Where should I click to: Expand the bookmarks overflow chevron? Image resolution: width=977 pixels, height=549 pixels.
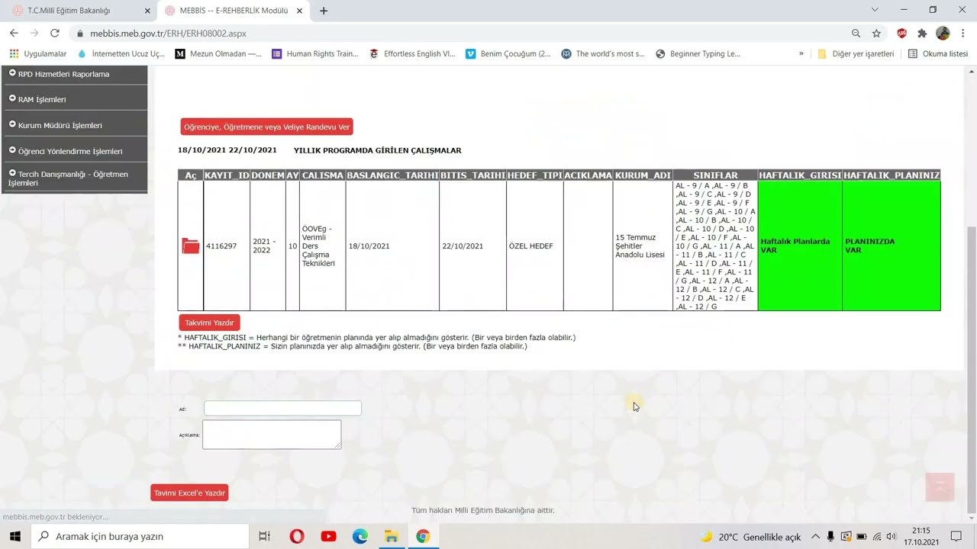[801, 54]
